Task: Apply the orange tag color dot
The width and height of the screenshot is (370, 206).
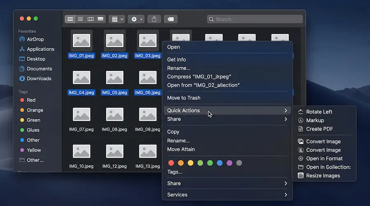Action: [181, 163]
